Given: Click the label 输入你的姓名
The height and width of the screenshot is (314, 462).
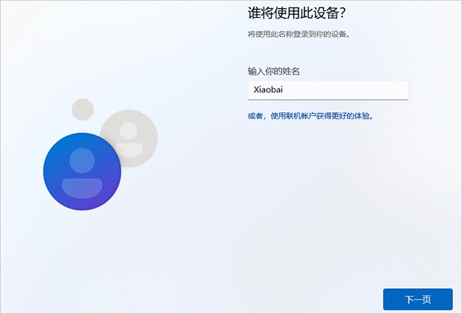Looking at the screenshot, I should click(273, 71).
